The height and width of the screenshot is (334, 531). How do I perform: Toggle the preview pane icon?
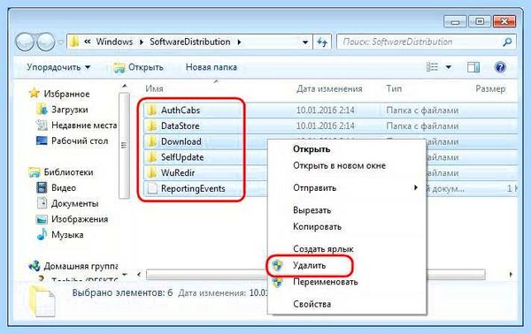[473, 67]
